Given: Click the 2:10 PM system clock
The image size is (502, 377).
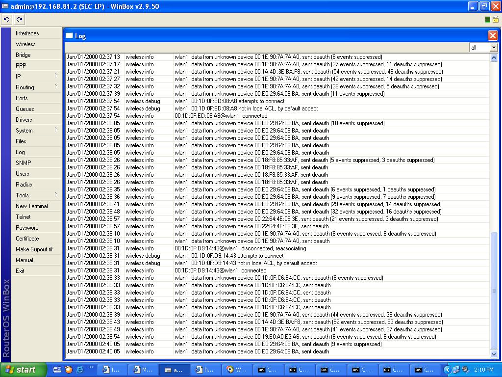Looking at the screenshot, I should pyautogui.click(x=484, y=370).
